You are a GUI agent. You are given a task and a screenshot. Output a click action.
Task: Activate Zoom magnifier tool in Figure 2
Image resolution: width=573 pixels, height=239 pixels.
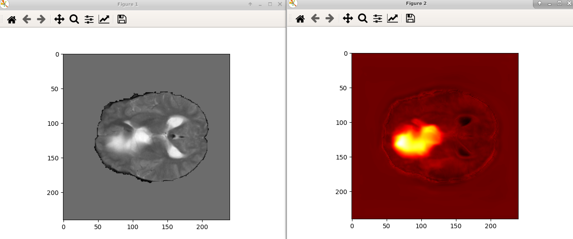(x=362, y=18)
